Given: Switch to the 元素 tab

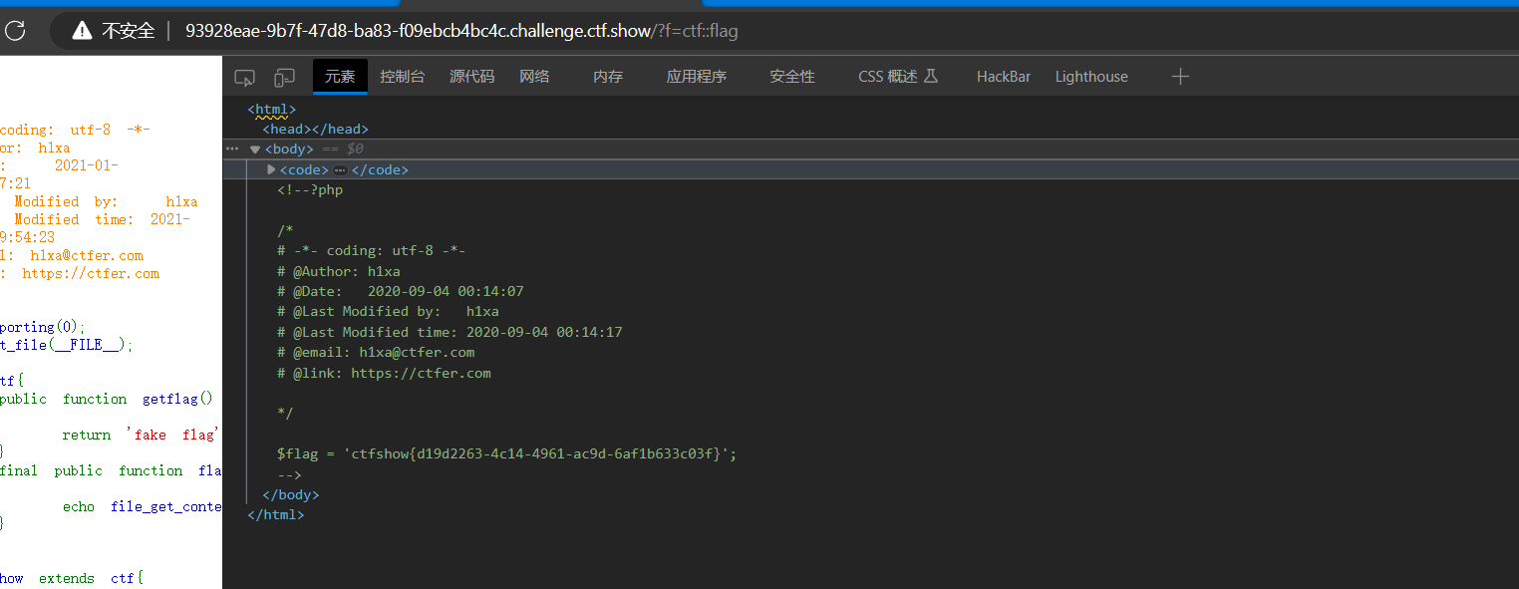Looking at the screenshot, I should click(x=340, y=77).
